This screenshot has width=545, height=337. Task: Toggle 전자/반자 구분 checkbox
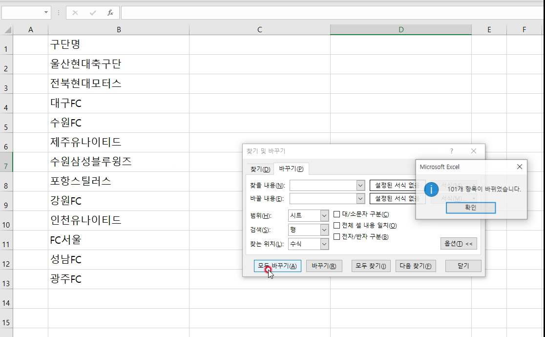tap(336, 236)
